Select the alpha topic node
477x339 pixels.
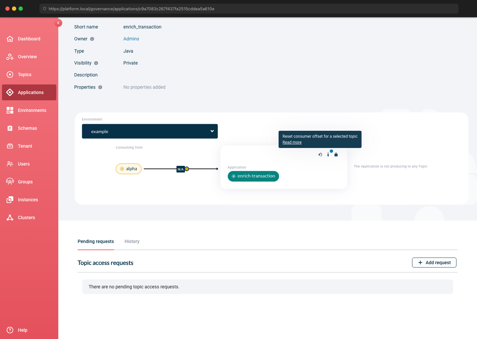(129, 169)
